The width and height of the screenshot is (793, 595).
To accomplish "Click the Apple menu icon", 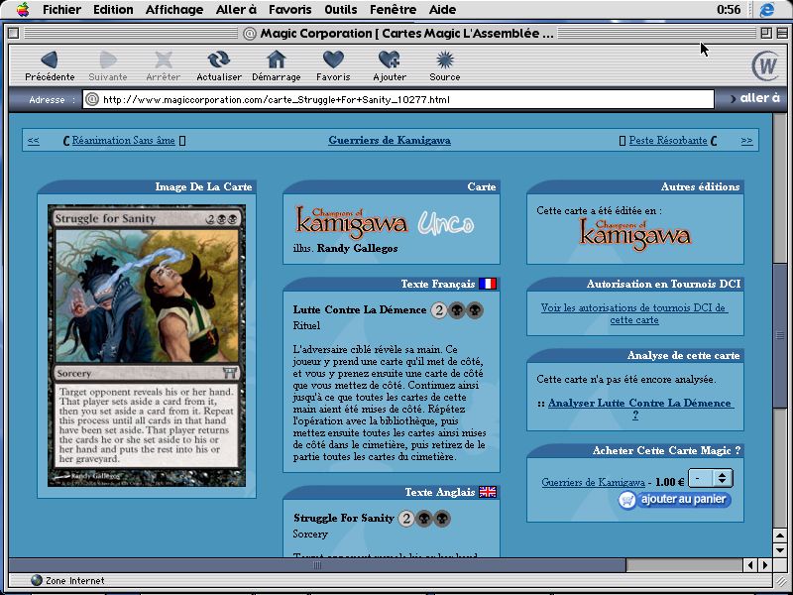I will (x=22, y=10).
